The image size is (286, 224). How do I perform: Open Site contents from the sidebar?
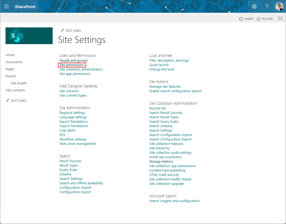click(x=15, y=90)
